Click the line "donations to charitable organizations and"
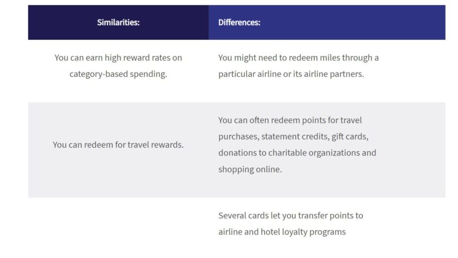 (297, 152)
